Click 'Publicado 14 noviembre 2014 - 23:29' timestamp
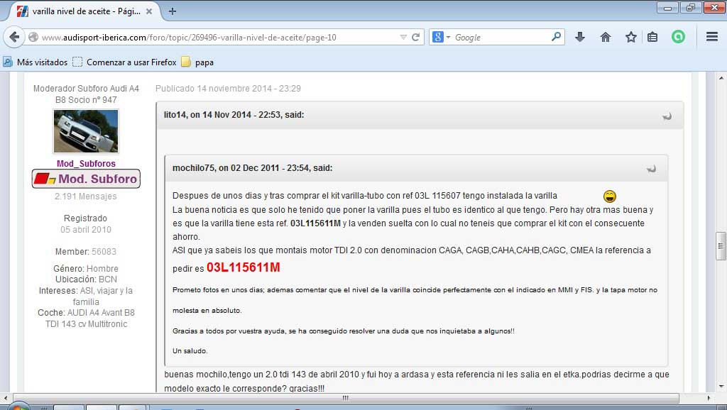The width and height of the screenshot is (727, 410). click(x=228, y=89)
